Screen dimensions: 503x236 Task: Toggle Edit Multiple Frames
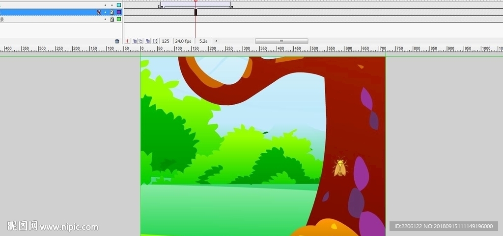pyautogui.click(x=148, y=41)
